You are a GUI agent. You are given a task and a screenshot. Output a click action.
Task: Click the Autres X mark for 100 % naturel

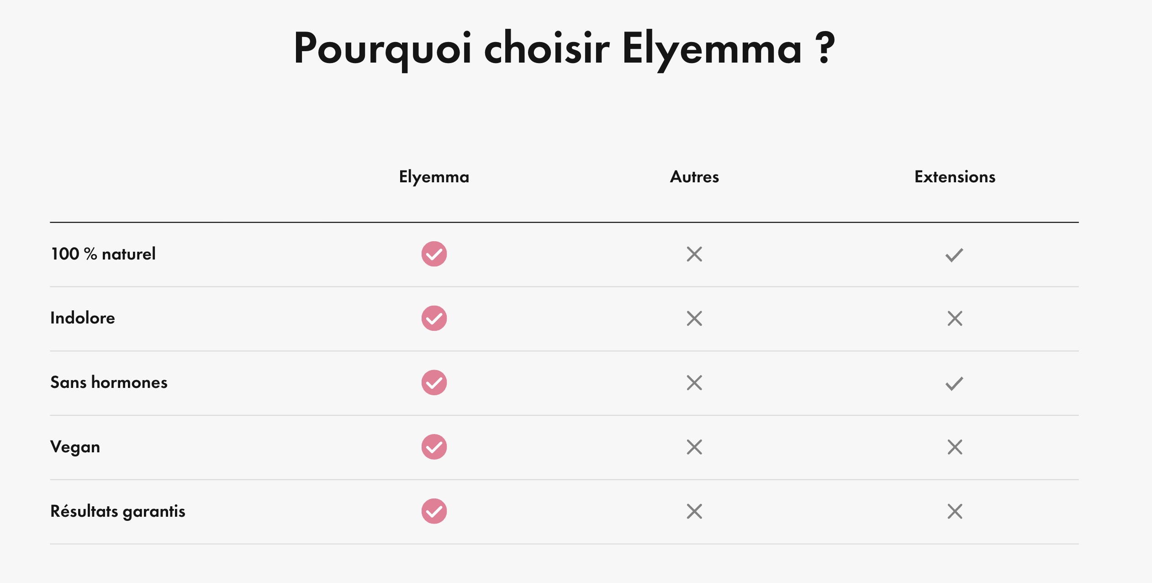pyautogui.click(x=694, y=254)
